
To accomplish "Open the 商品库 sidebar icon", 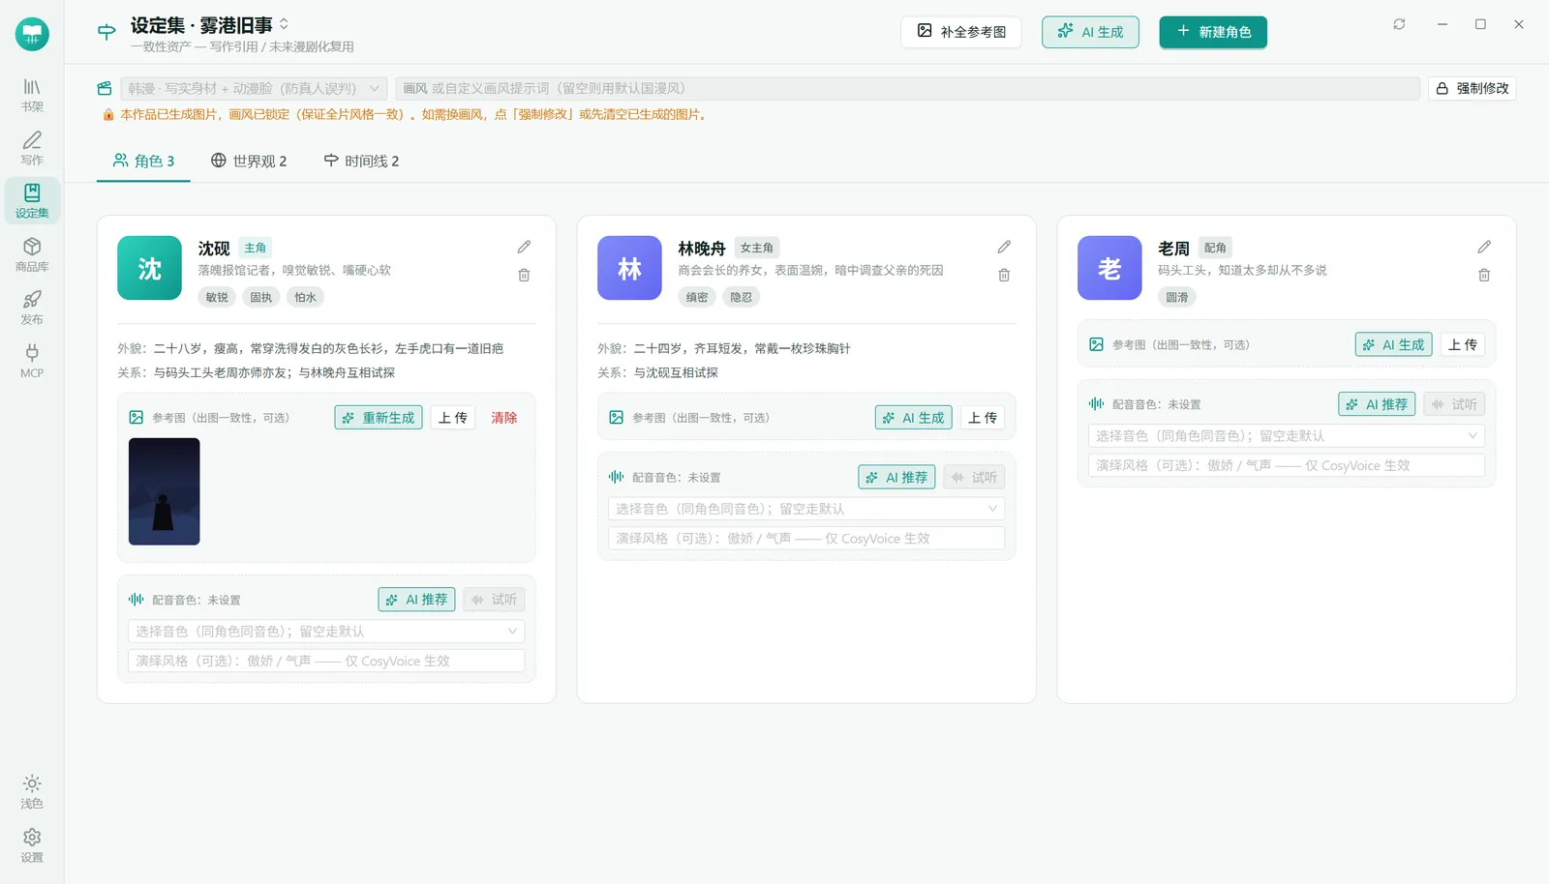I will point(32,254).
